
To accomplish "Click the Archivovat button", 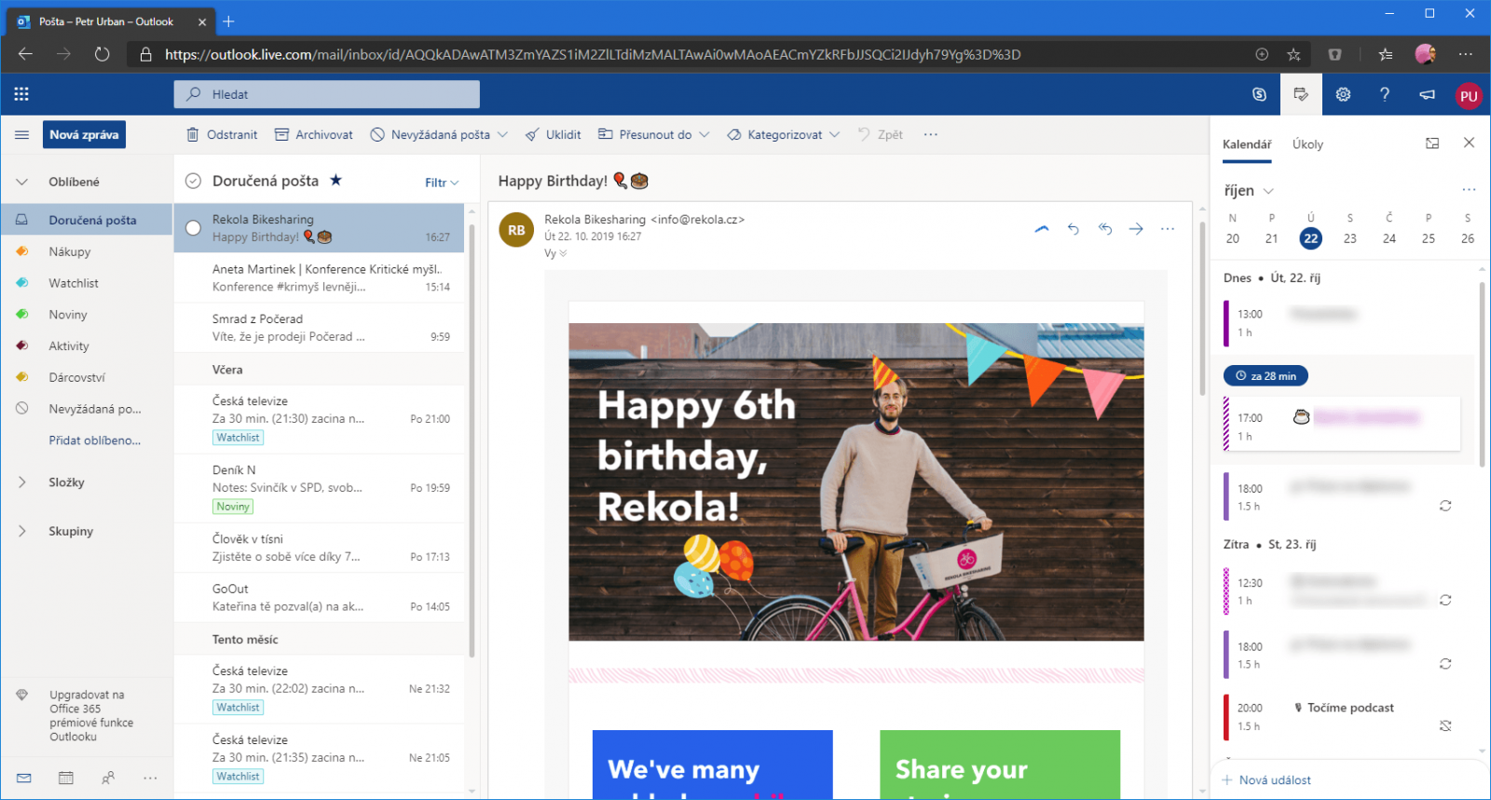I will (x=314, y=135).
